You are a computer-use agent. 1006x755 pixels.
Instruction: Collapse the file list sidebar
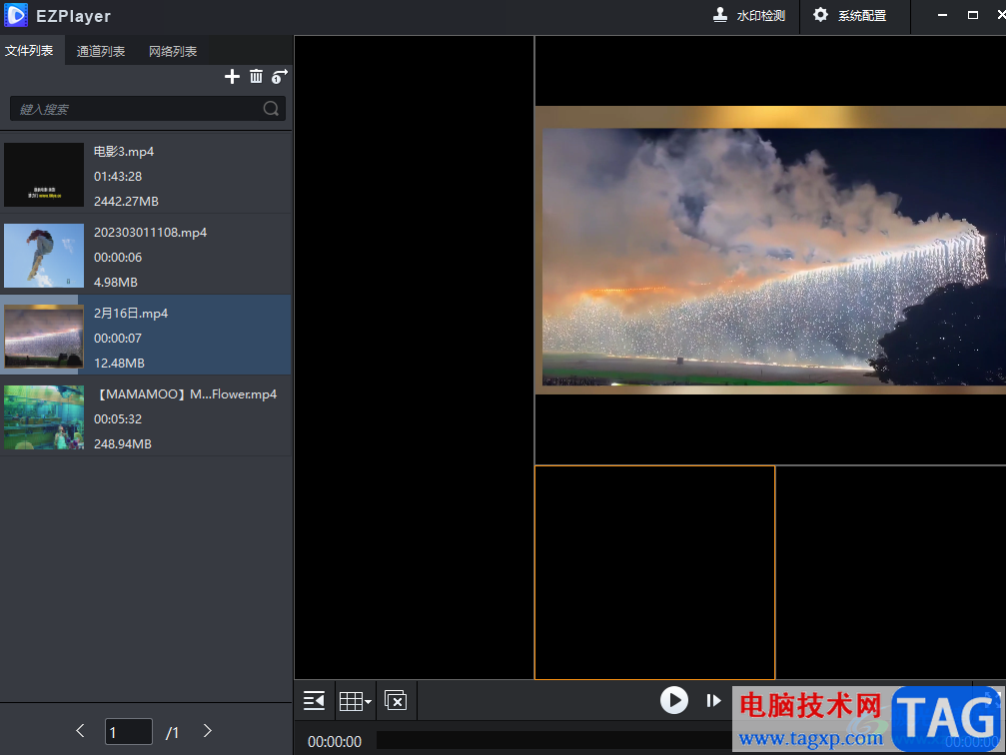click(314, 701)
